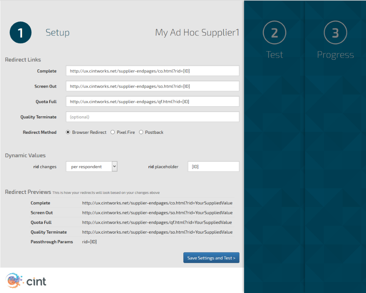Select the Browser Redirect radio button
366x293 pixels.
point(68,132)
